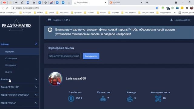View site security lock info
The image size is (194, 109).
pyautogui.click(x=13, y=8)
